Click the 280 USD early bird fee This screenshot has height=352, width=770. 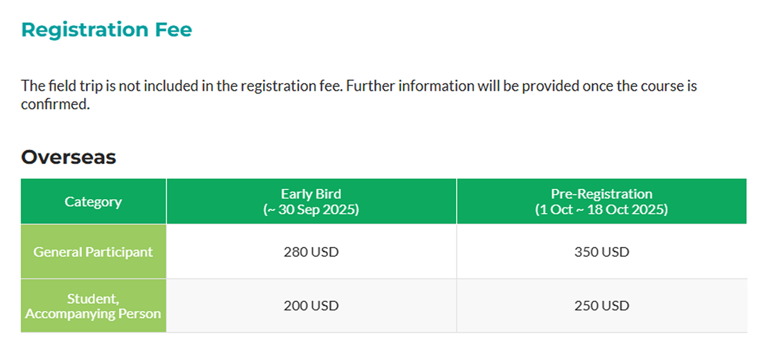tap(311, 252)
